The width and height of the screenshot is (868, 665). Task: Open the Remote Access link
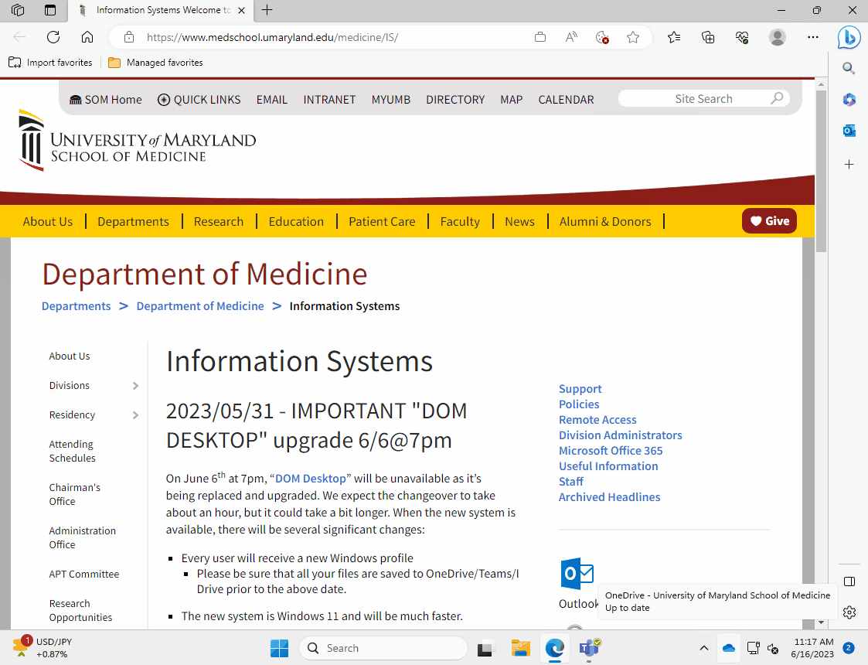click(x=597, y=420)
